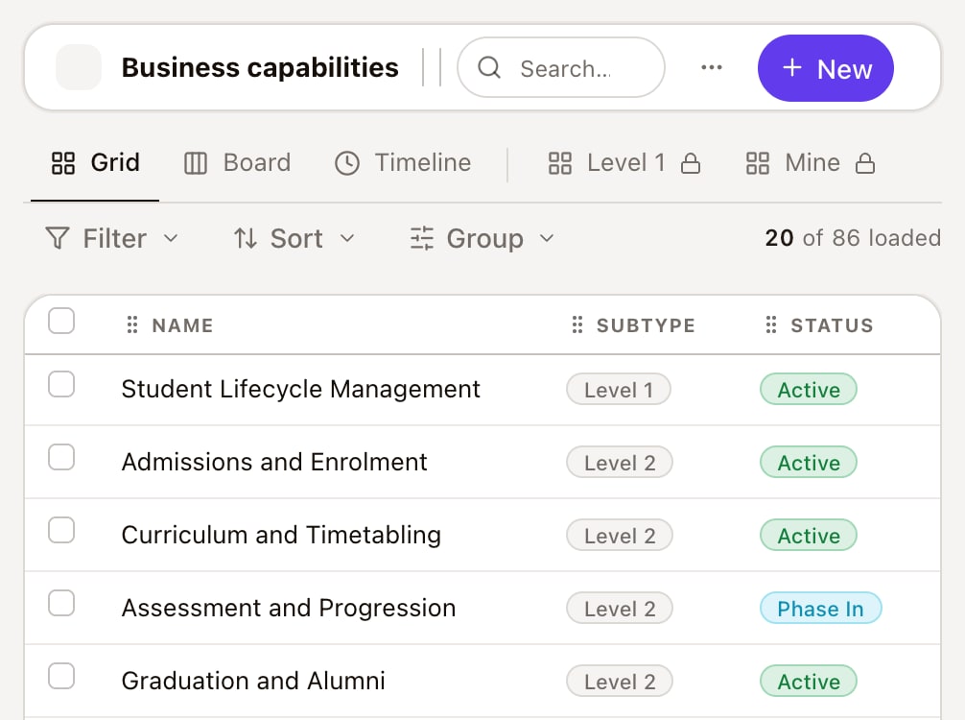Click the STATUS column header
965x720 pixels.
click(832, 325)
